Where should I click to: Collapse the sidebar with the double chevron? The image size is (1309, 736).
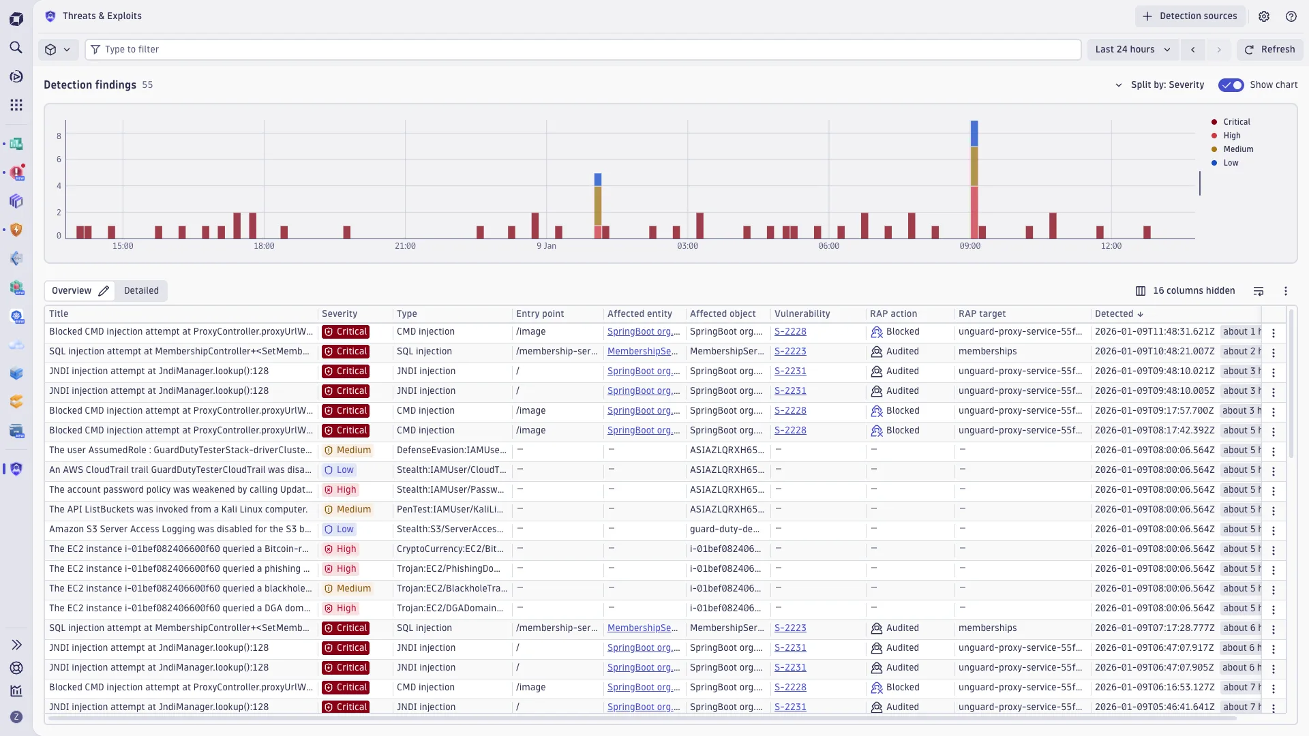[16, 645]
